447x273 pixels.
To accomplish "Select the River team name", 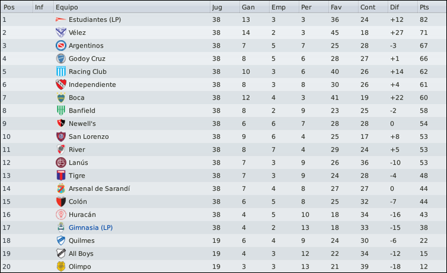I will coord(77,150).
